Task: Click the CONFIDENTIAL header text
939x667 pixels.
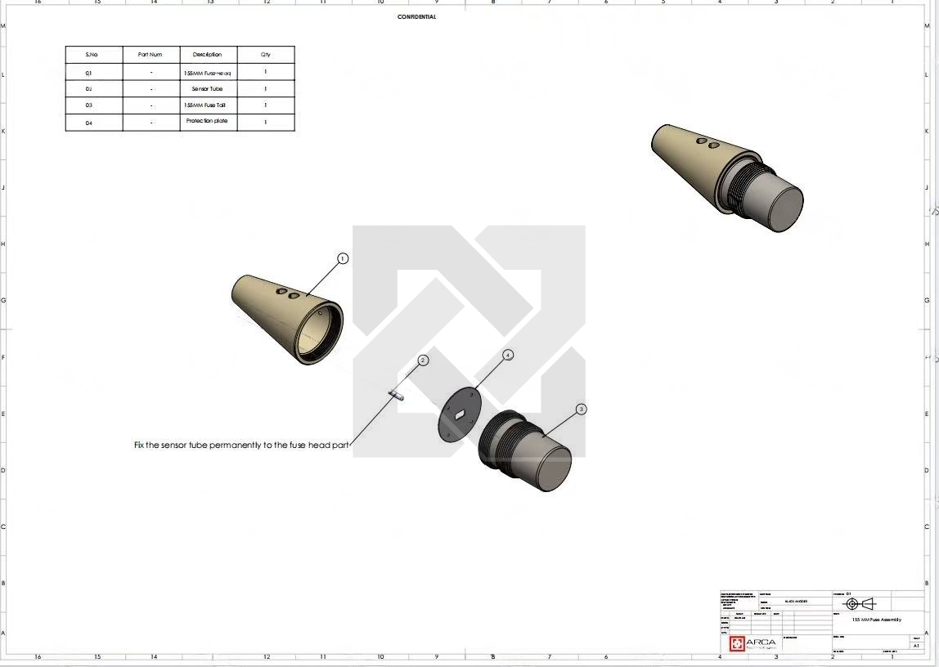Action: (416, 17)
